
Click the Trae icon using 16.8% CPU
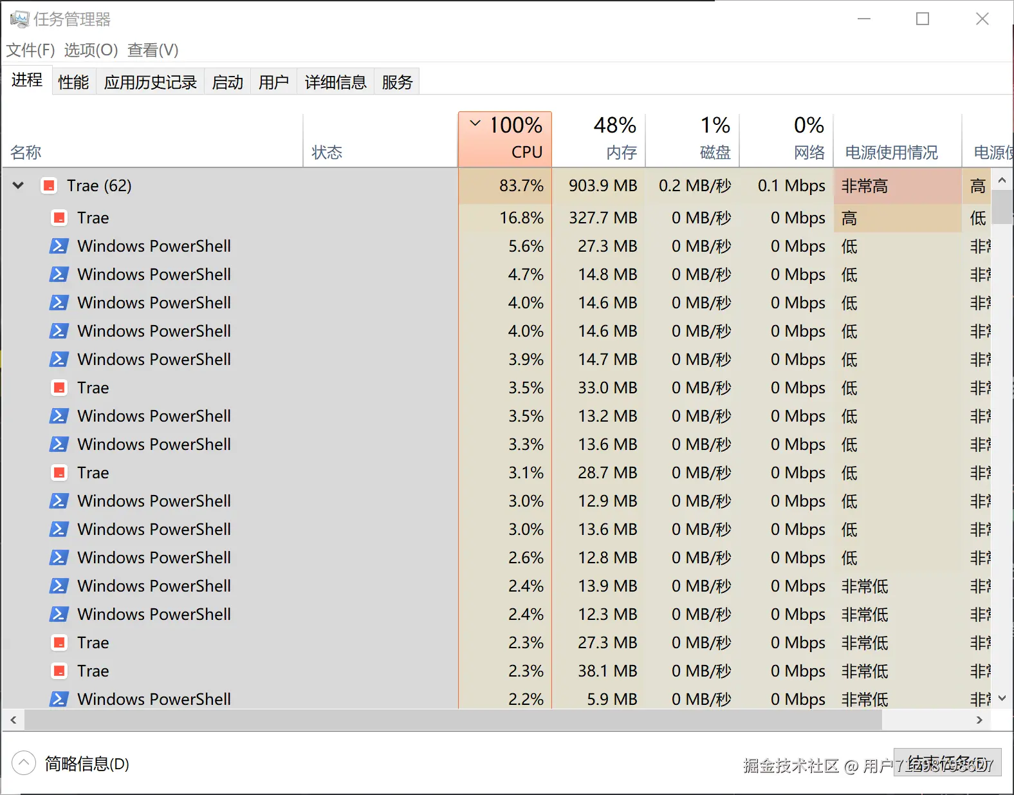point(59,218)
